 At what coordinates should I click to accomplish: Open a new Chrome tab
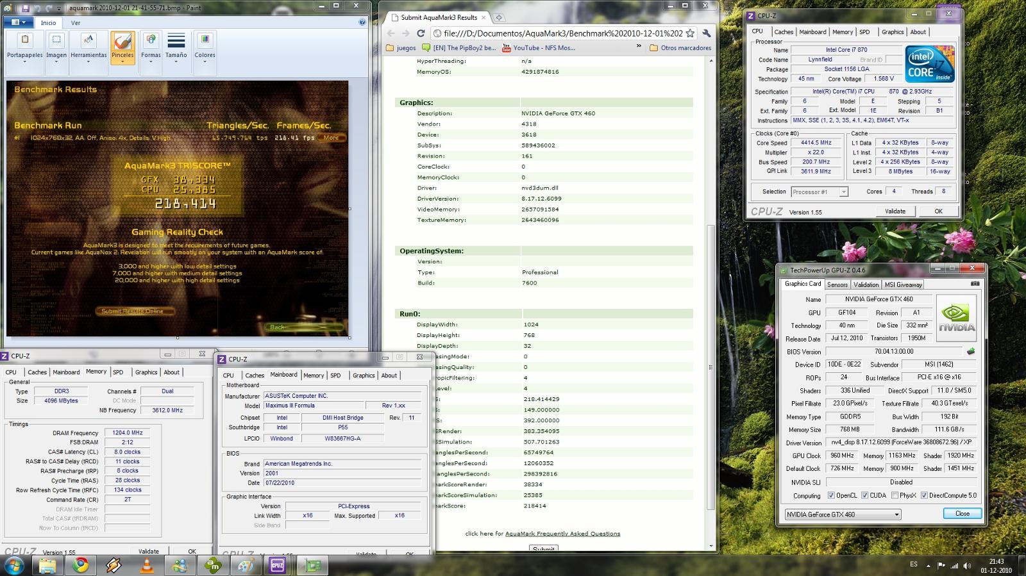[x=499, y=17]
